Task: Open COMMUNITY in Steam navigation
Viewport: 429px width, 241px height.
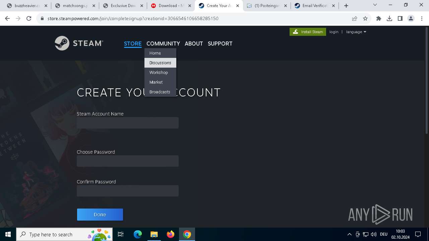Action: [163, 44]
